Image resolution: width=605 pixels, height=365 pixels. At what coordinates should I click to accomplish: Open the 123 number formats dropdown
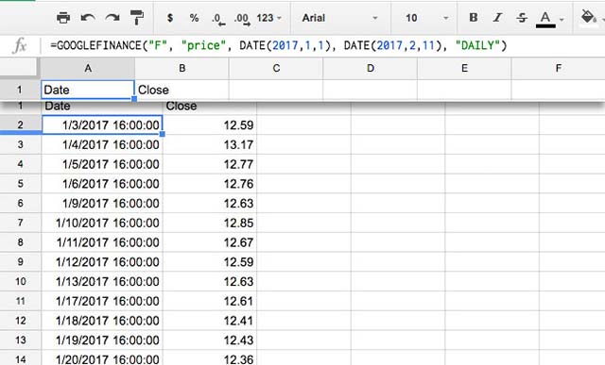coord(268,18)
